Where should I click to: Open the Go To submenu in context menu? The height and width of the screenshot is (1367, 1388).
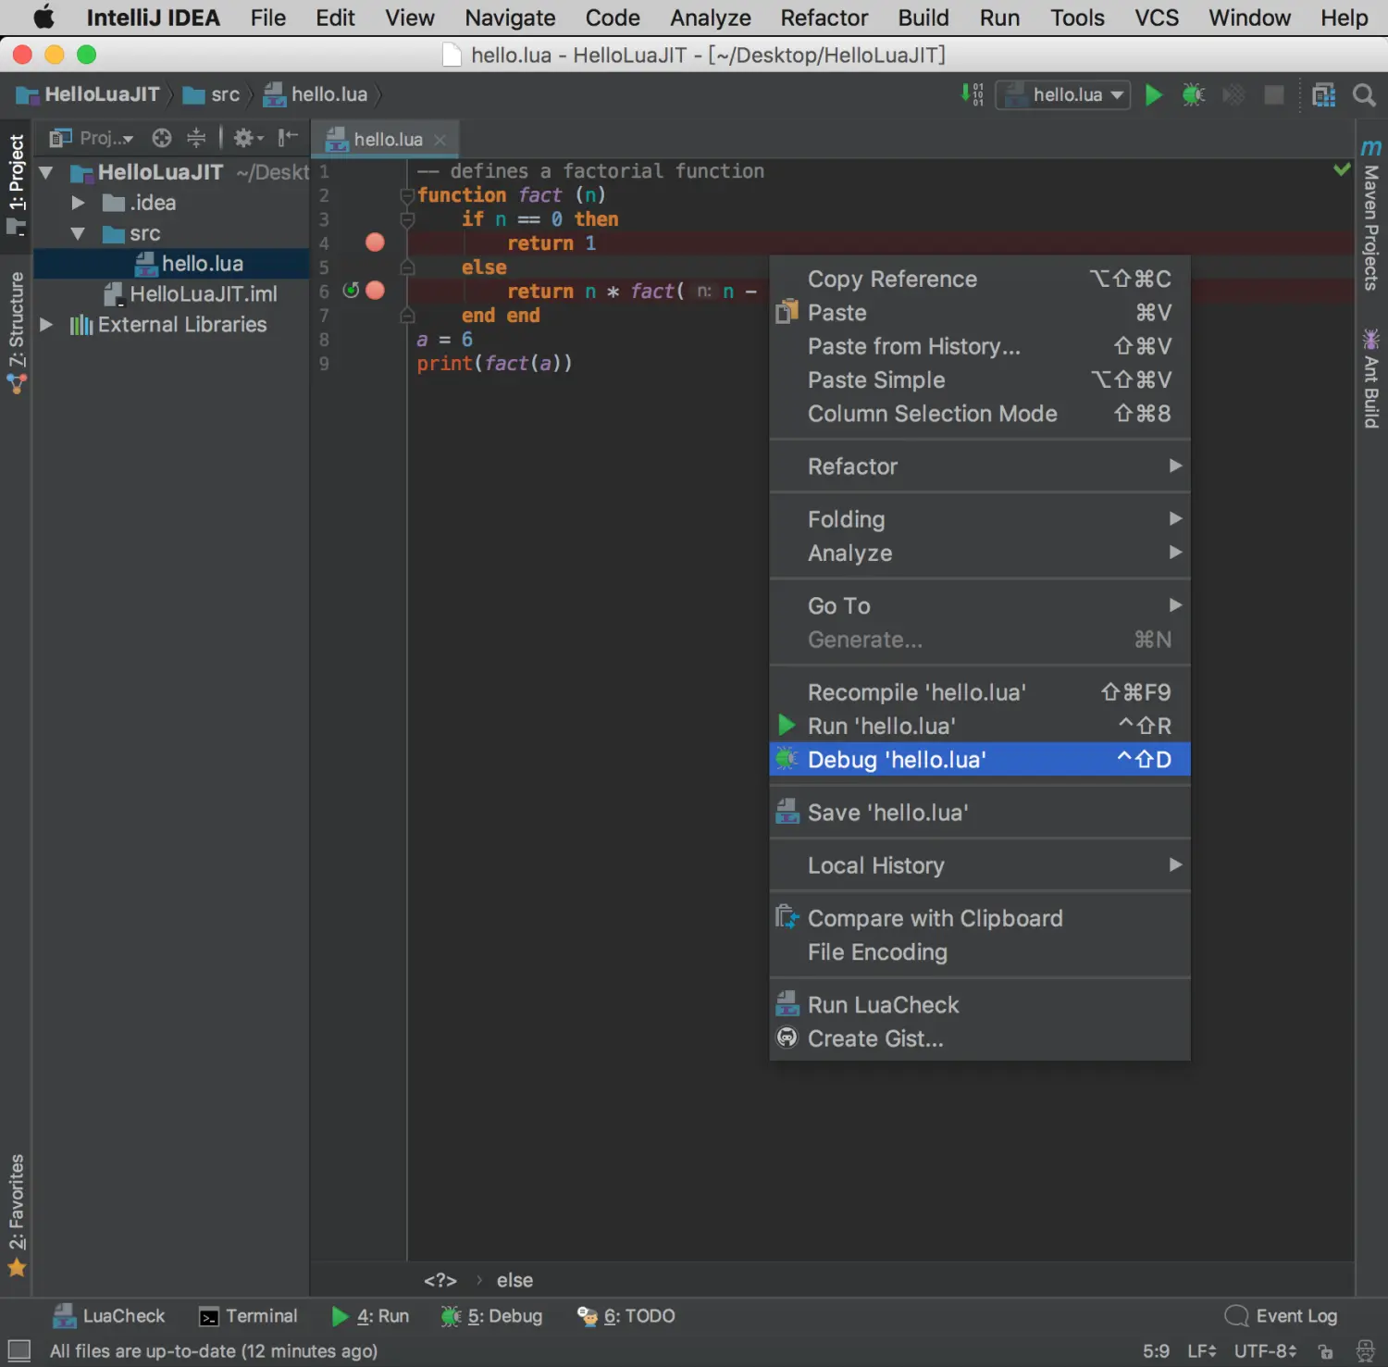click(x=980, y=606)
